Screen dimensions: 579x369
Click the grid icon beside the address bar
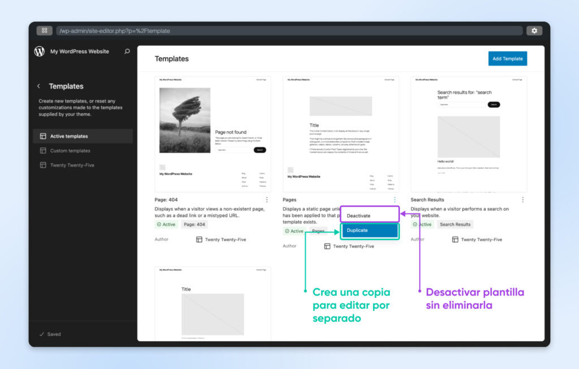[x=44, y=30]
